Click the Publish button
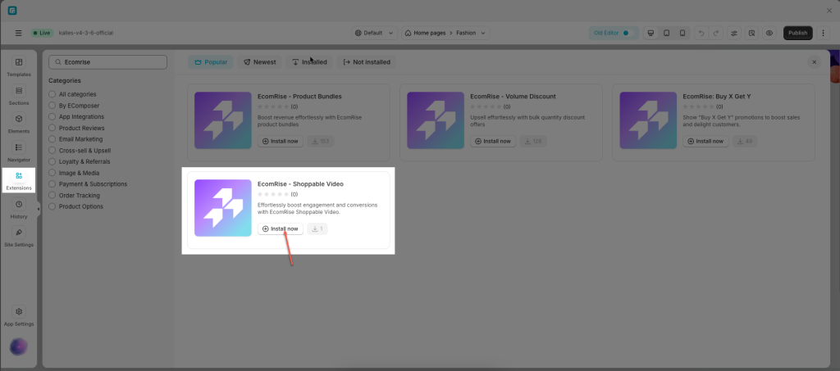This screenshot has height=371, width=840. (x=797, y=33)
